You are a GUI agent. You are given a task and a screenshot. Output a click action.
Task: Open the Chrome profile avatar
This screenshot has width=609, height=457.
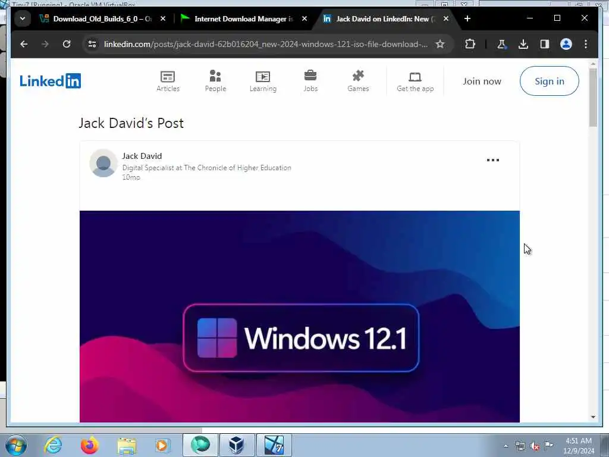click(566, 44)
